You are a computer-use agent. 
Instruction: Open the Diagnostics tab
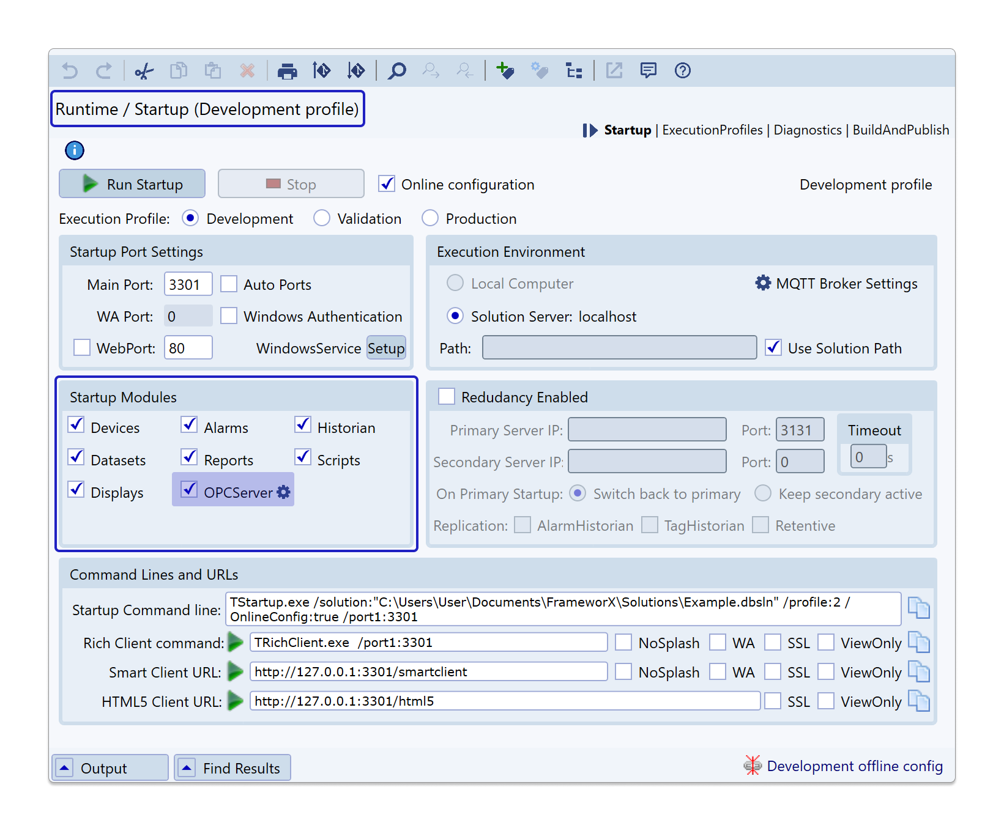(x=808, y=130)
